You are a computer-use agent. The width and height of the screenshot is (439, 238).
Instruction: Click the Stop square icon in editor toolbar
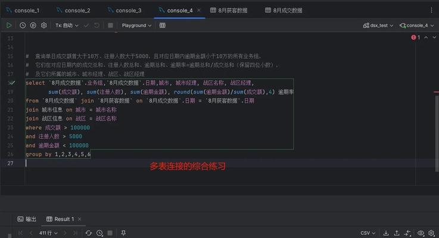(x=110, y=26)
